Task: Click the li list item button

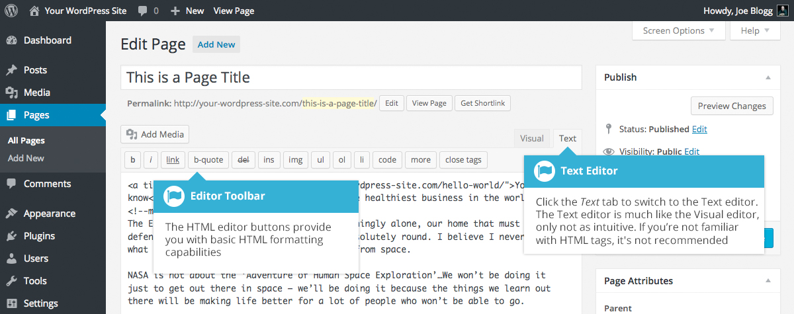Action: pyautogui.click(x=362, y=160)
